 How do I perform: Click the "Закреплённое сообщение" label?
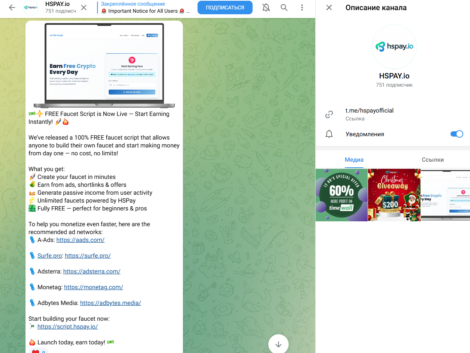133,4
